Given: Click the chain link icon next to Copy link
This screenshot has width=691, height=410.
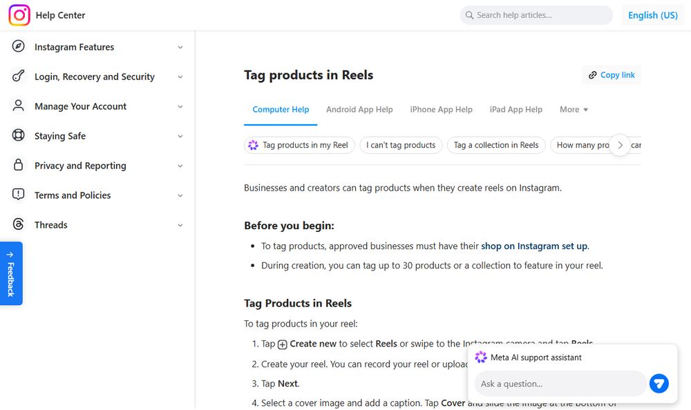Looking at the screenshot, I should 593,75.
